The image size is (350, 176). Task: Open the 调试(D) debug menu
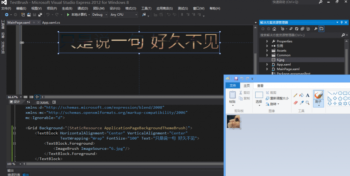(x=83, y=9)
